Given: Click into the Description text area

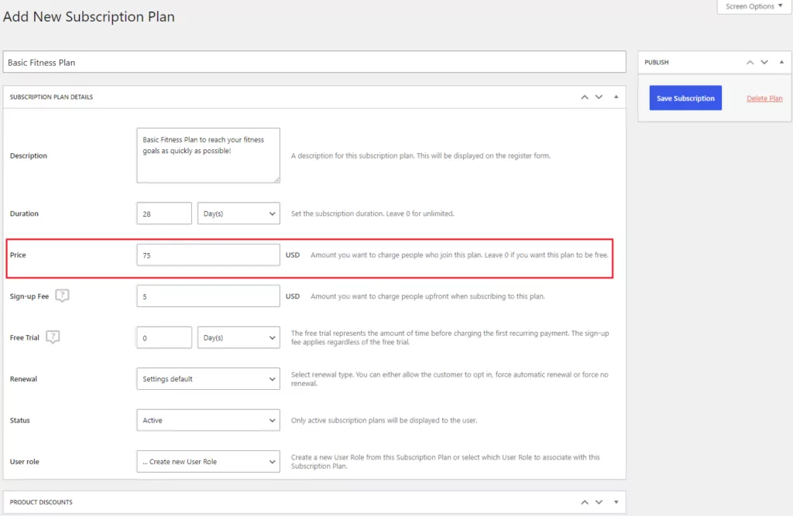Looking at the screenshot, I should pyautogui.click(x=208, y=155).
